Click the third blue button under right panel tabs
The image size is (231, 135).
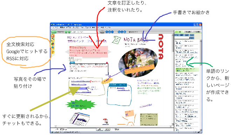pos(186,35)
